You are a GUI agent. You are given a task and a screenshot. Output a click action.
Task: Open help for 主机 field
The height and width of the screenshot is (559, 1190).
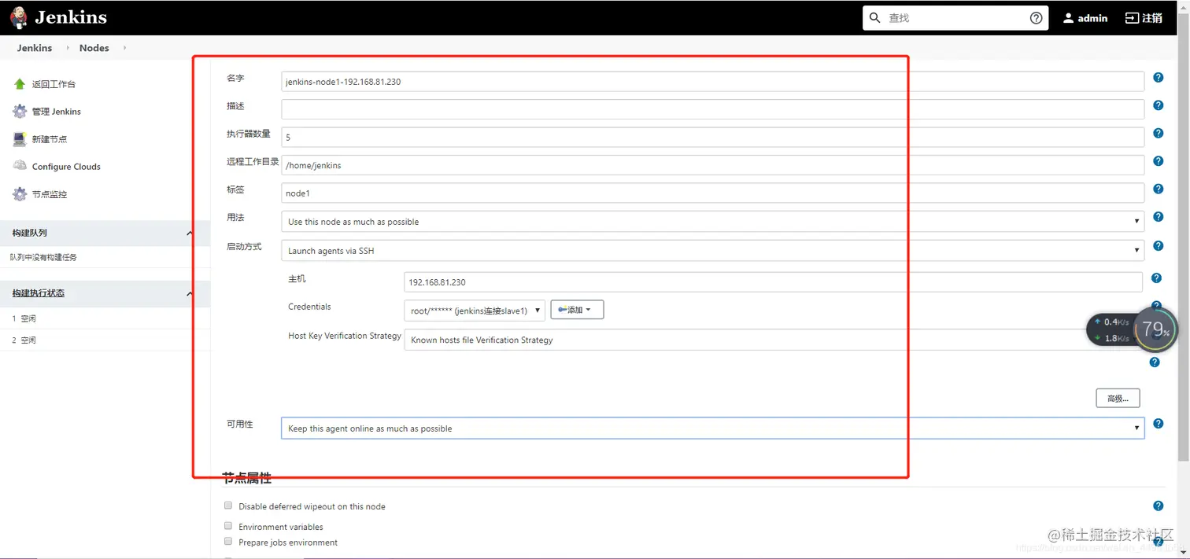(x=1156, y=278)
